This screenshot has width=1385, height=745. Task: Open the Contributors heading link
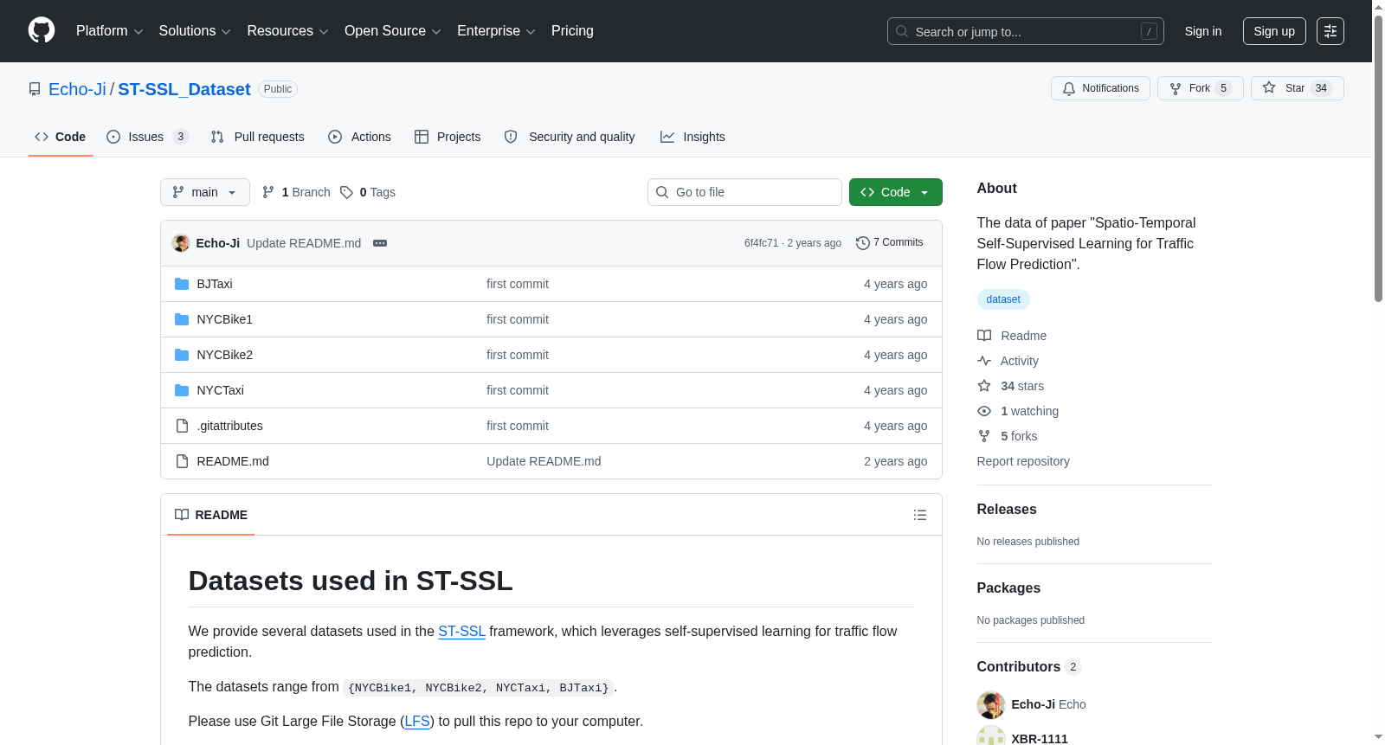click(x=1029, y=667)
